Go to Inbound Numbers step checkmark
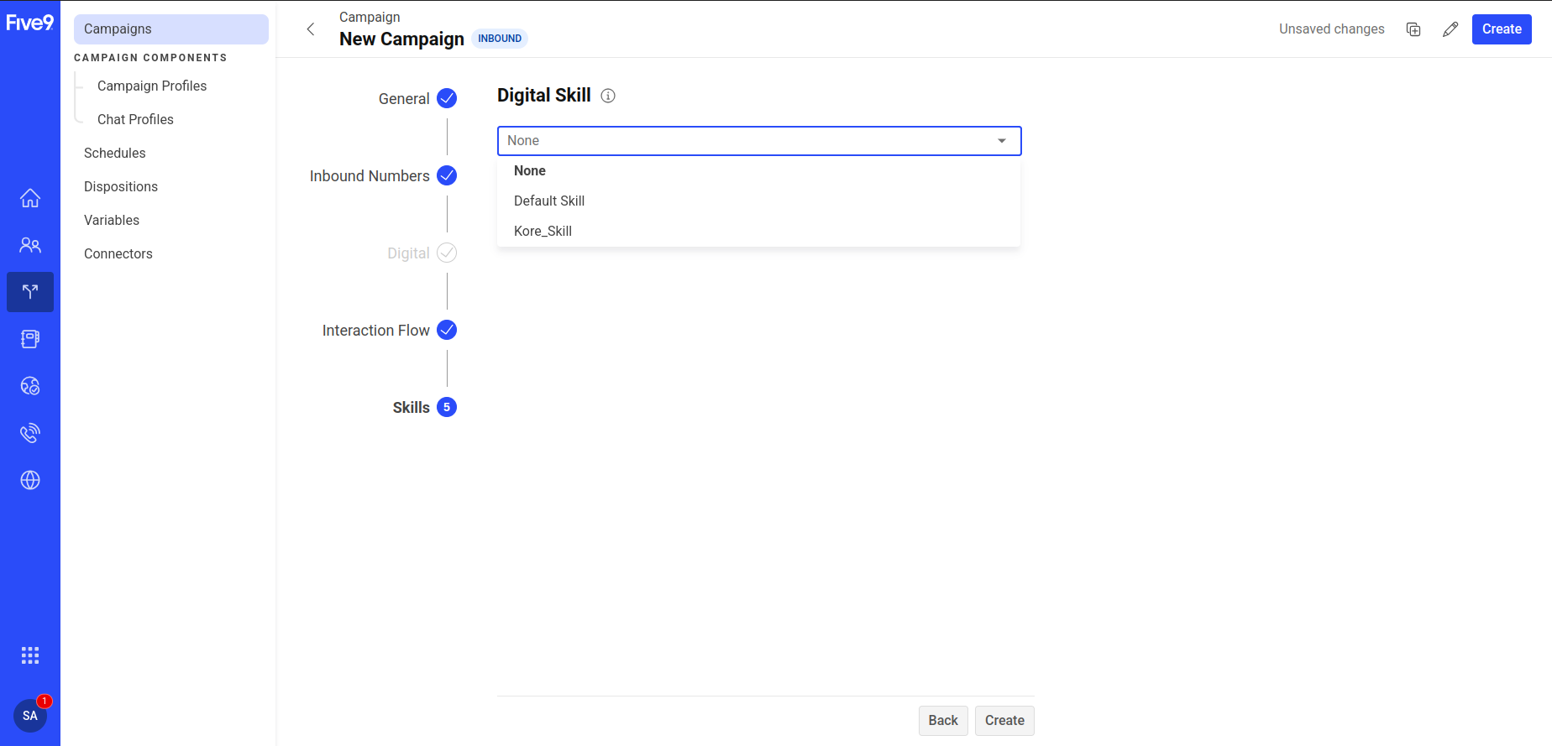Viewport: 1552px width, 746px height. point(447,175)
